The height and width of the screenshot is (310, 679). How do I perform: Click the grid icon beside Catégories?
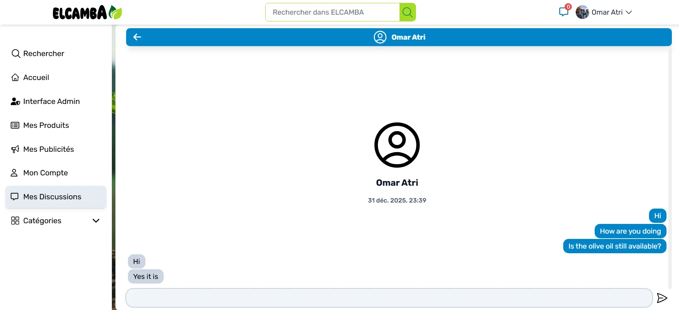pyautogui.click(x=15, y=221)
